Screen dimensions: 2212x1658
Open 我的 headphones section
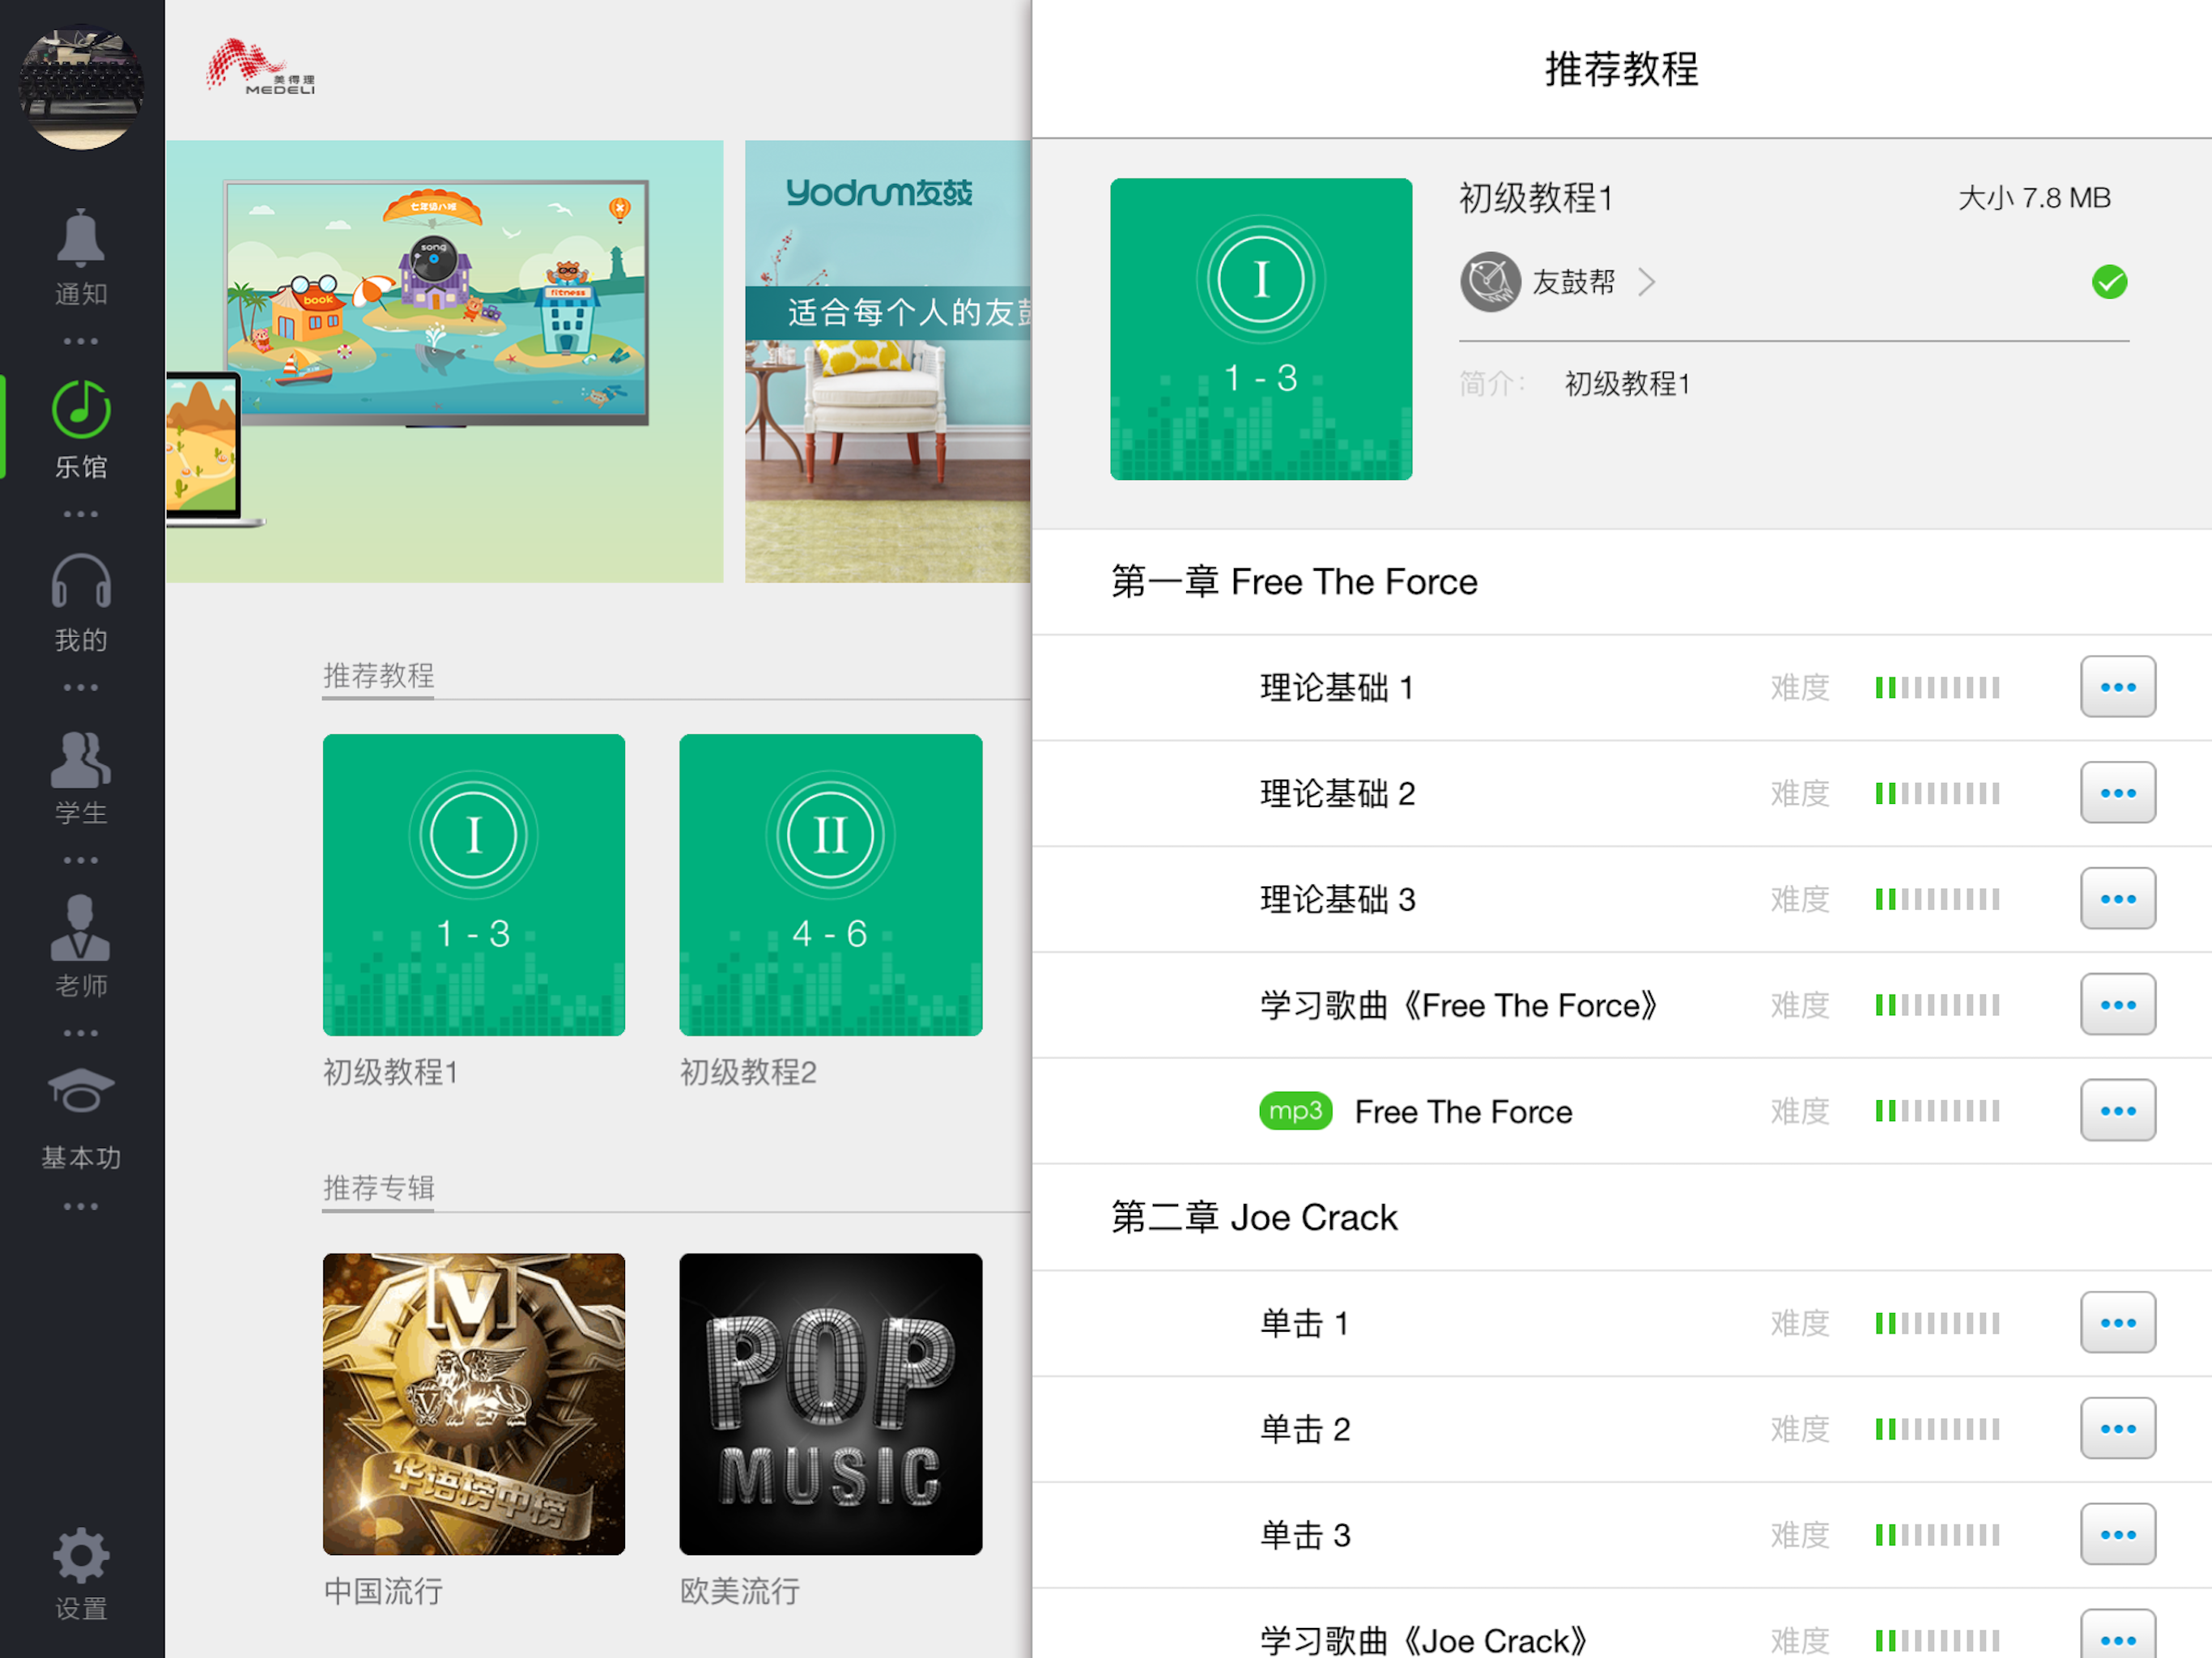tap(81, 581)
